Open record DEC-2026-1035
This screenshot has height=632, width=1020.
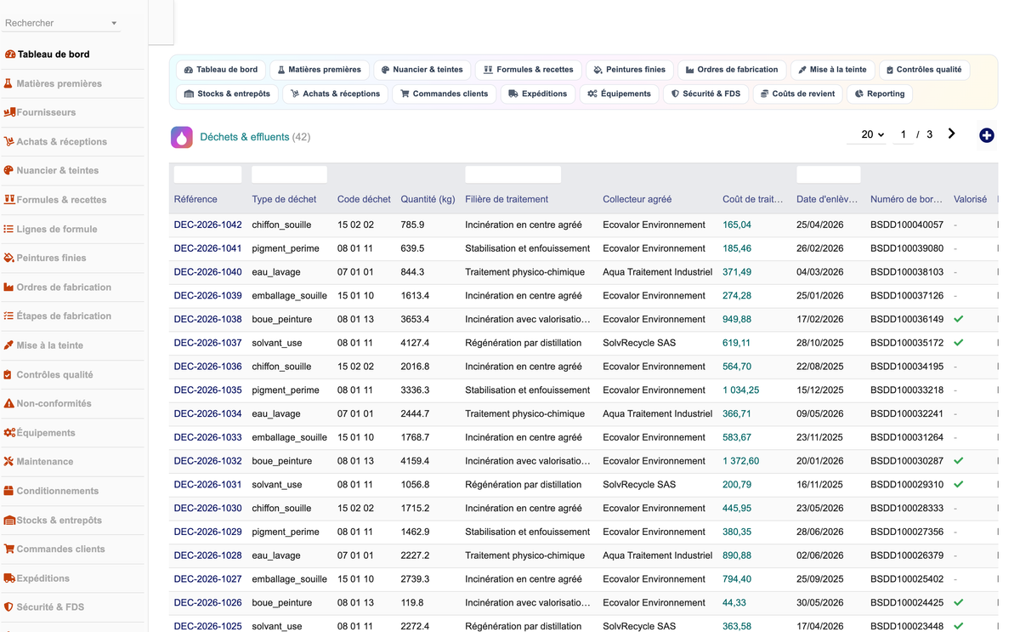pyautogui.click(x=207, y=390)
